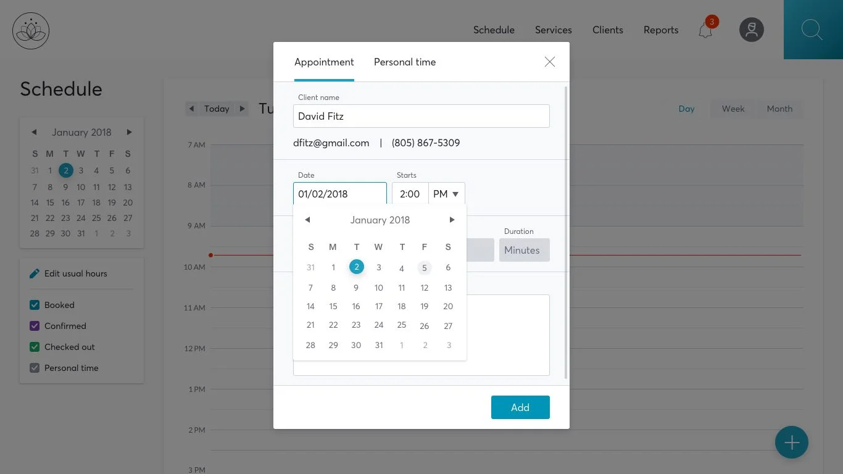Open the Services menu
Screen dimensions: 843x474
click(x=554, y=30)
